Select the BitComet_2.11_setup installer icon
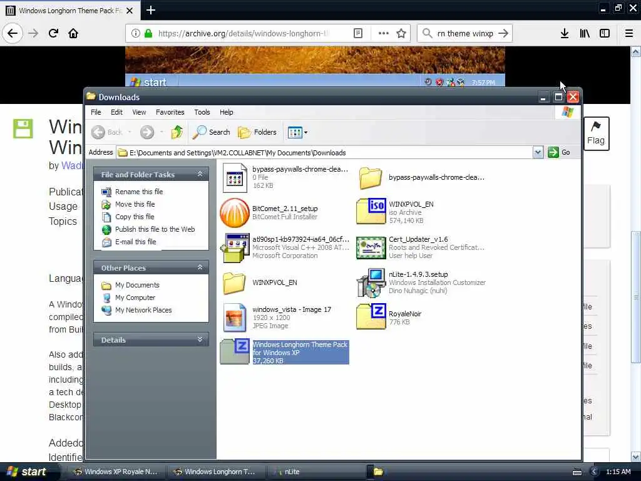 click(x=235, y=213)
